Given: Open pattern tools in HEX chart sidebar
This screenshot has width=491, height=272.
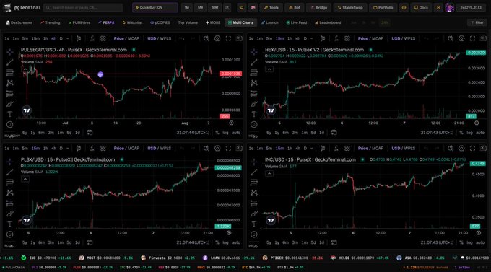Looking at the screenshot, I should click(x=254, y=83).
